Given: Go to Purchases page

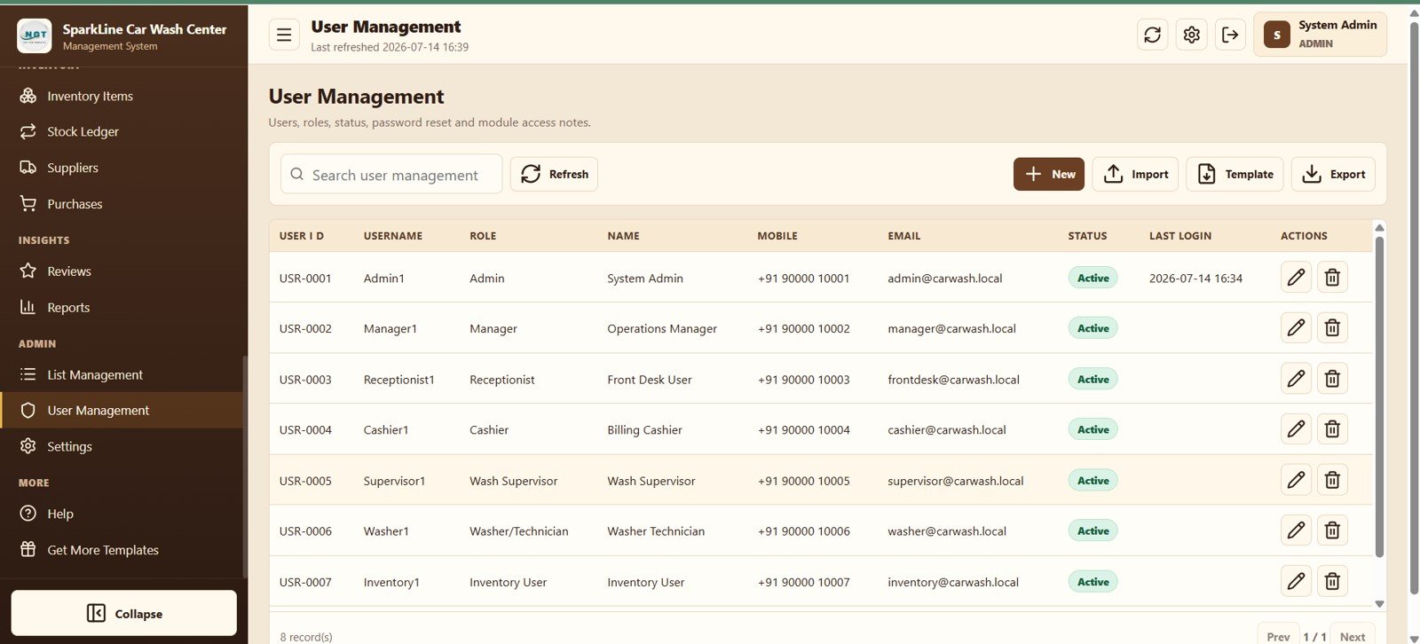Looking at the screenshot, I should point(122,204).
